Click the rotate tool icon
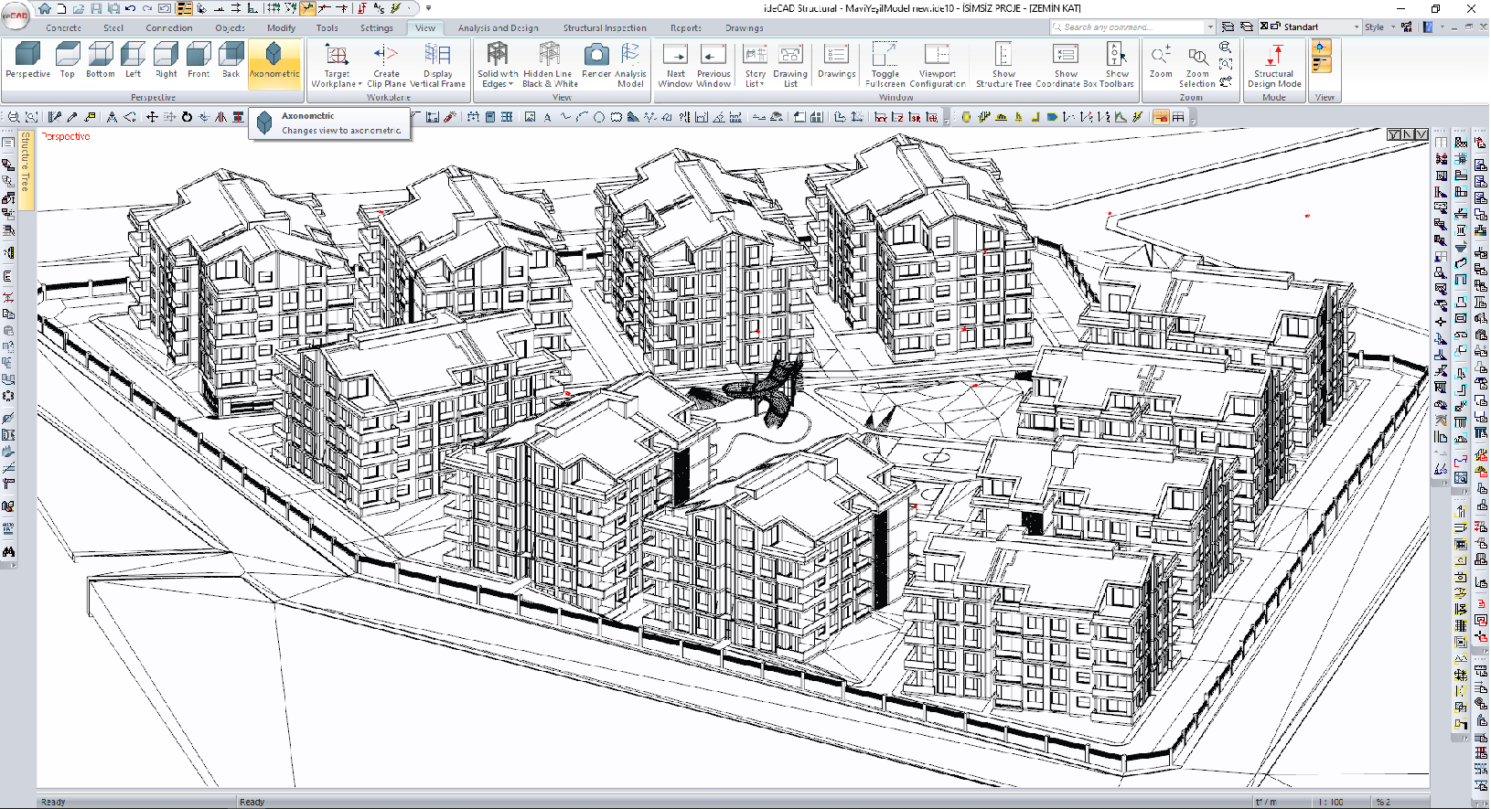This screenshot has width=1491, height=809. 187,117
